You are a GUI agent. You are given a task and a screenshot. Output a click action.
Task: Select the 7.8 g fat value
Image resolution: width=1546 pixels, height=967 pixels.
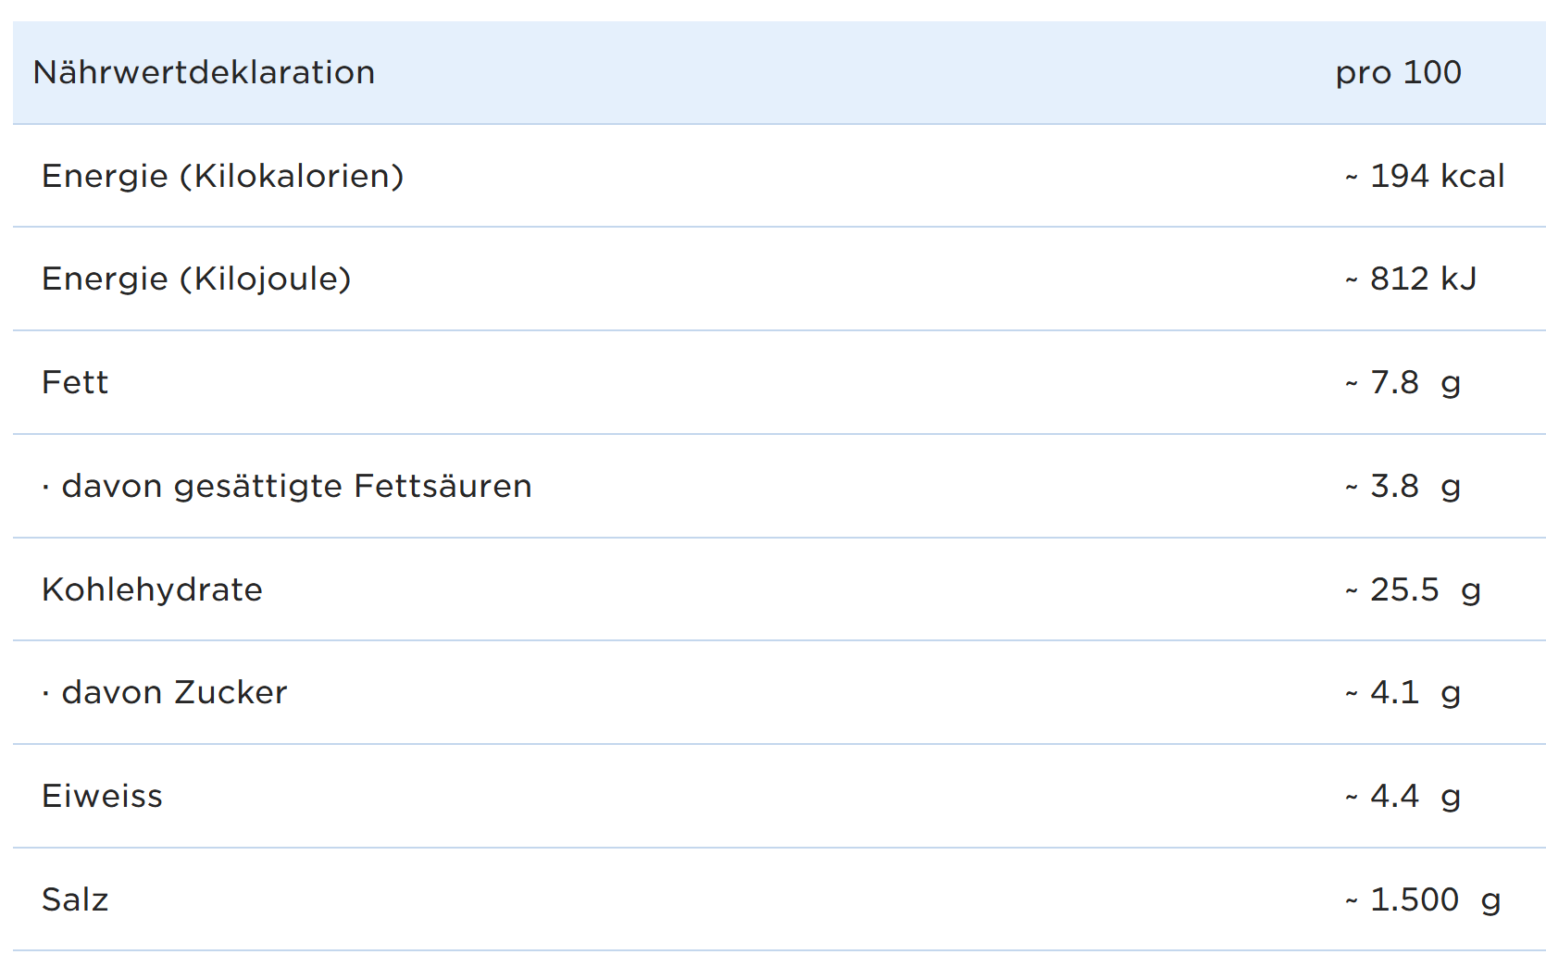coord(1415,382)
